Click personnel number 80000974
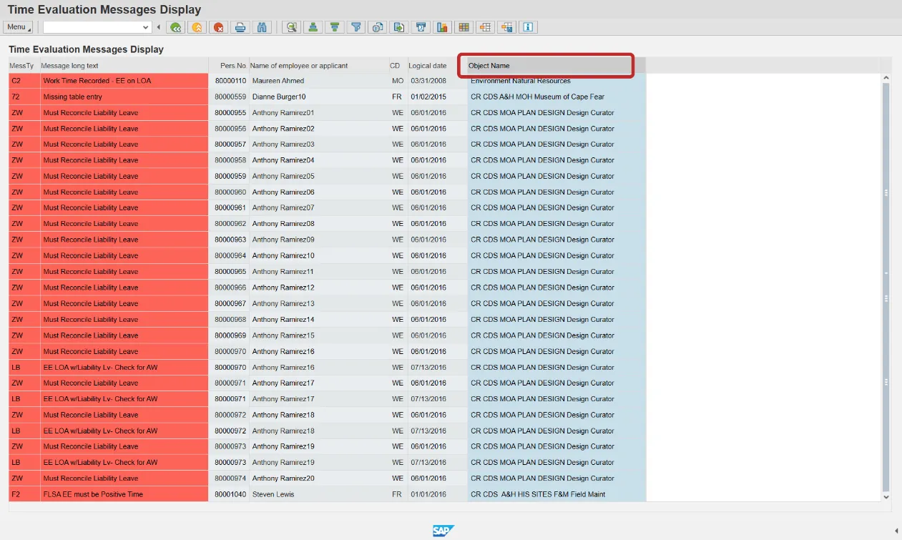Viewport: 902px width, 540px height. coord(230,478)
